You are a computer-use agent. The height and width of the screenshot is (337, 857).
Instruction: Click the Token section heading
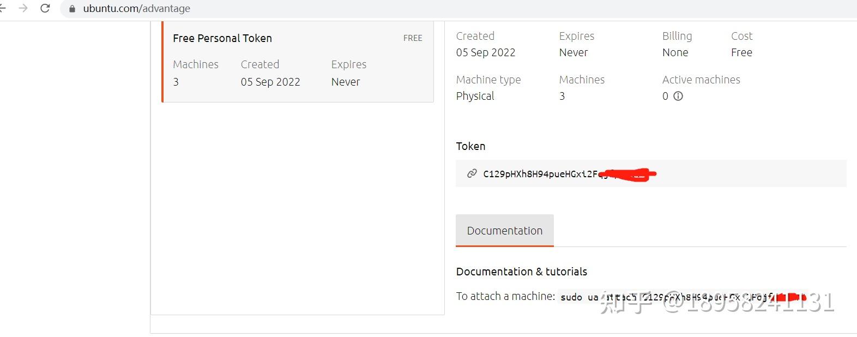coord(470,146)
